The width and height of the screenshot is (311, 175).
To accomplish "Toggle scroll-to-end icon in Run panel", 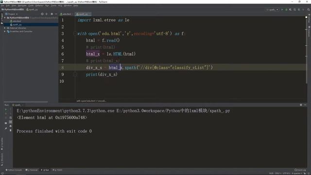I will click(x=11, y=122).
